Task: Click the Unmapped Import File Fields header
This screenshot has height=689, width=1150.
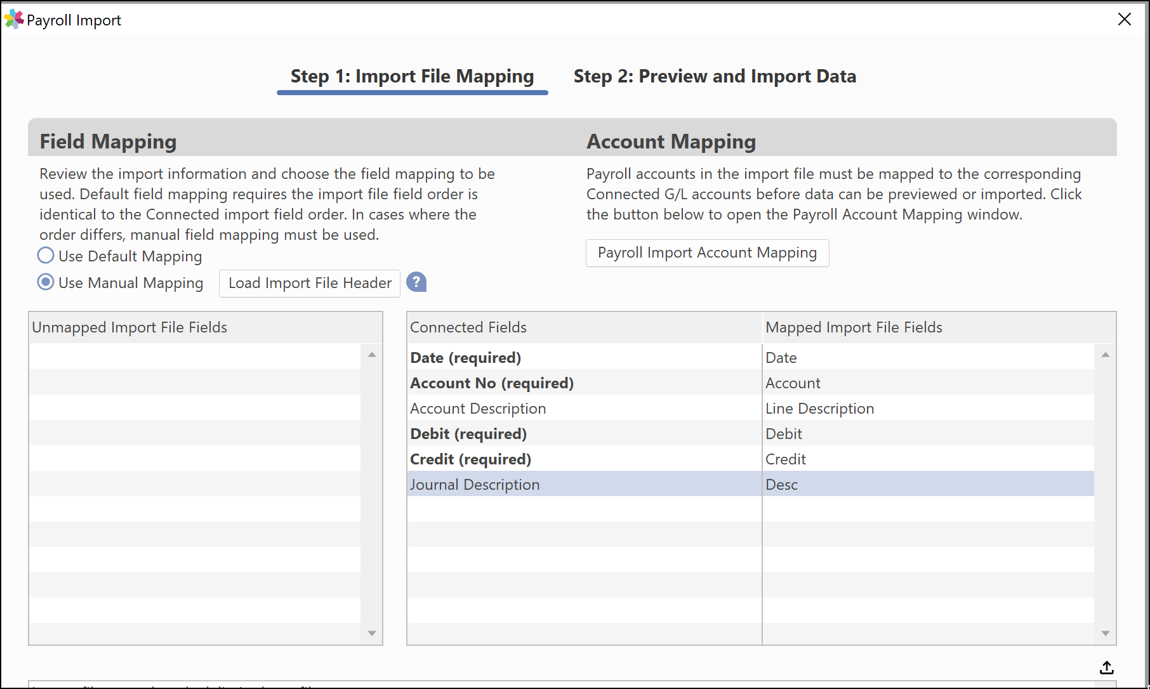Action: (129, 327)
